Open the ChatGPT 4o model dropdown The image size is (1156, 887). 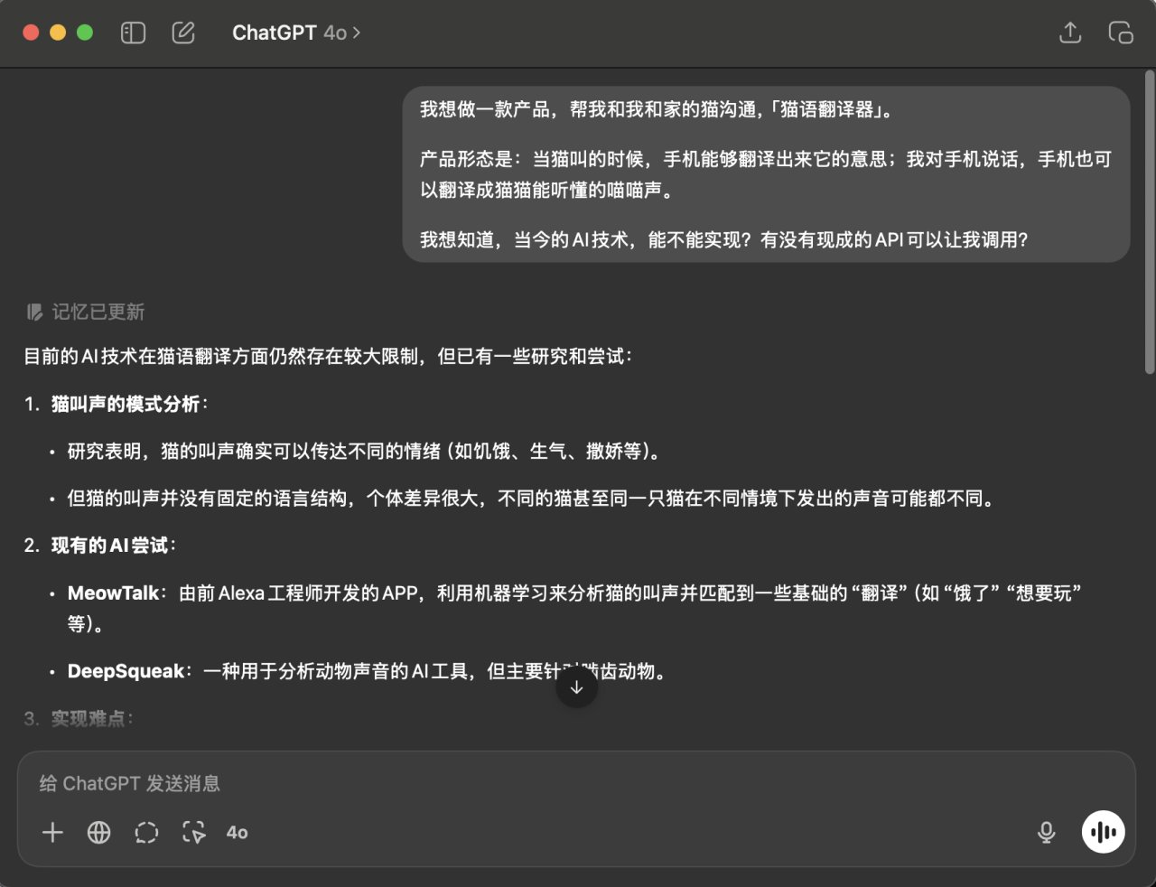[295, 33]
